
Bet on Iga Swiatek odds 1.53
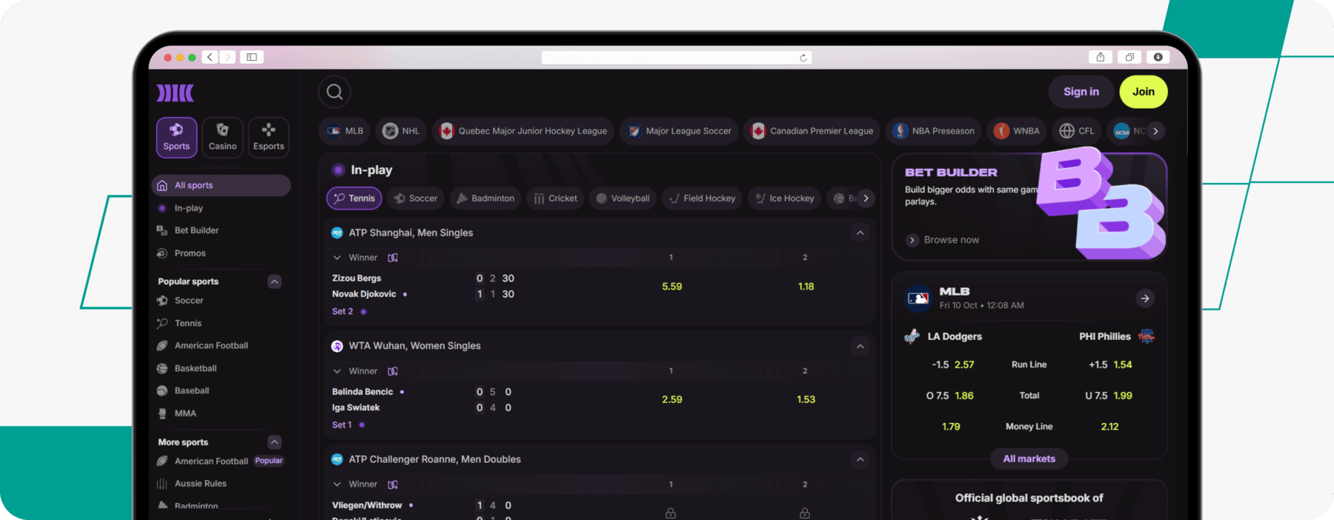[806, 400]
